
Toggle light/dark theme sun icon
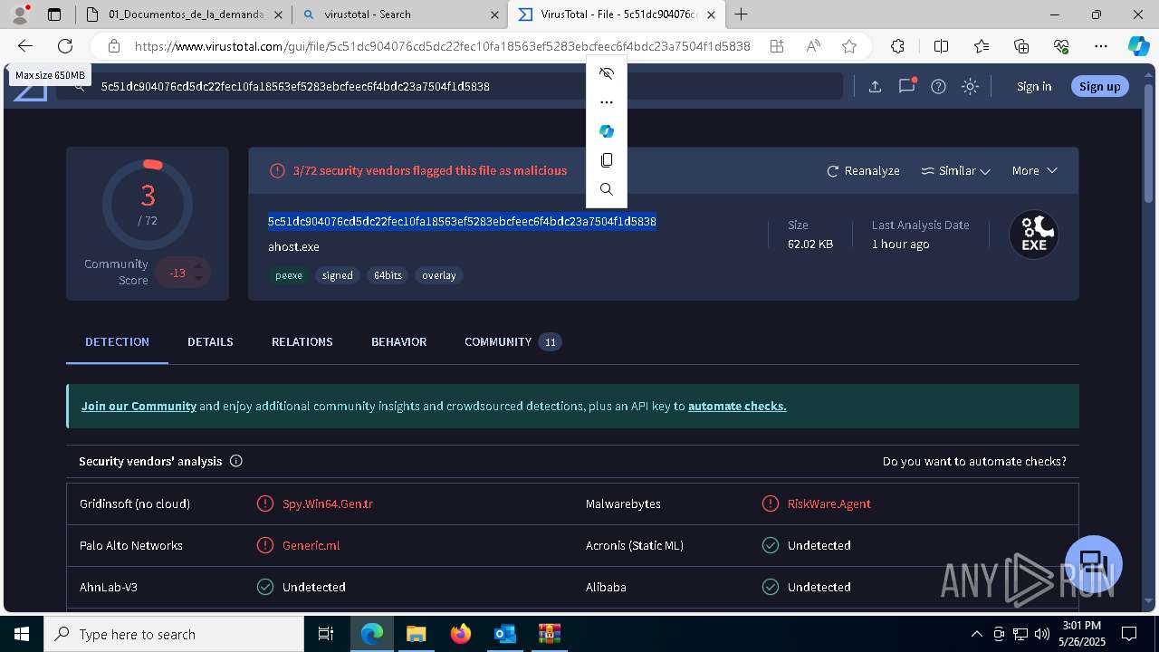tap(970, 86)
